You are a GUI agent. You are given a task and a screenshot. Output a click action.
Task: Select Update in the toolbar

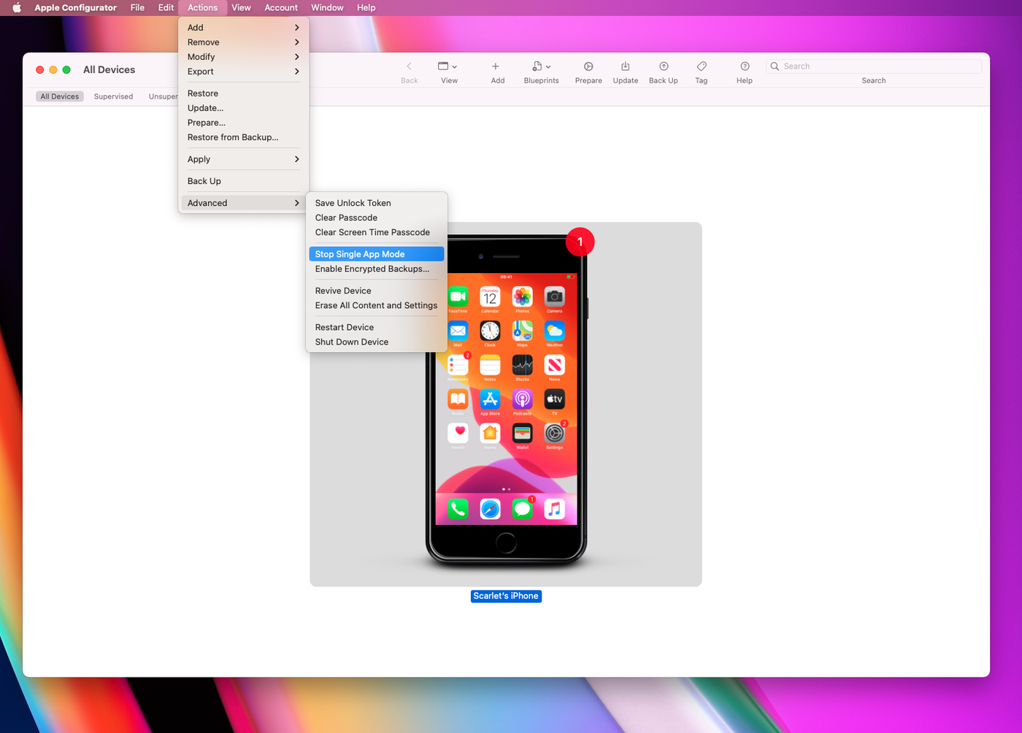point(625,71)
